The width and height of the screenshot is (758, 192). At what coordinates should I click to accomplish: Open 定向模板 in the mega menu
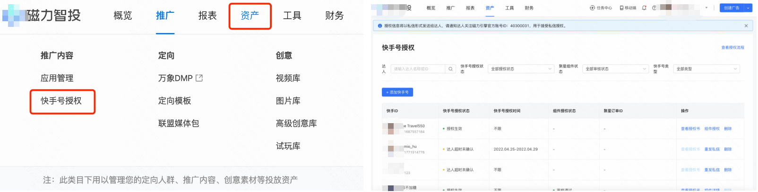175,101
